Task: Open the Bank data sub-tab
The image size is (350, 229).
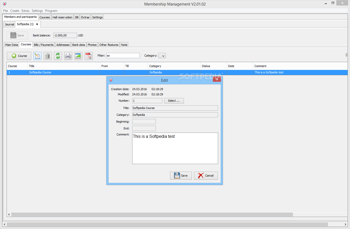Action: (x=79, y=45)
